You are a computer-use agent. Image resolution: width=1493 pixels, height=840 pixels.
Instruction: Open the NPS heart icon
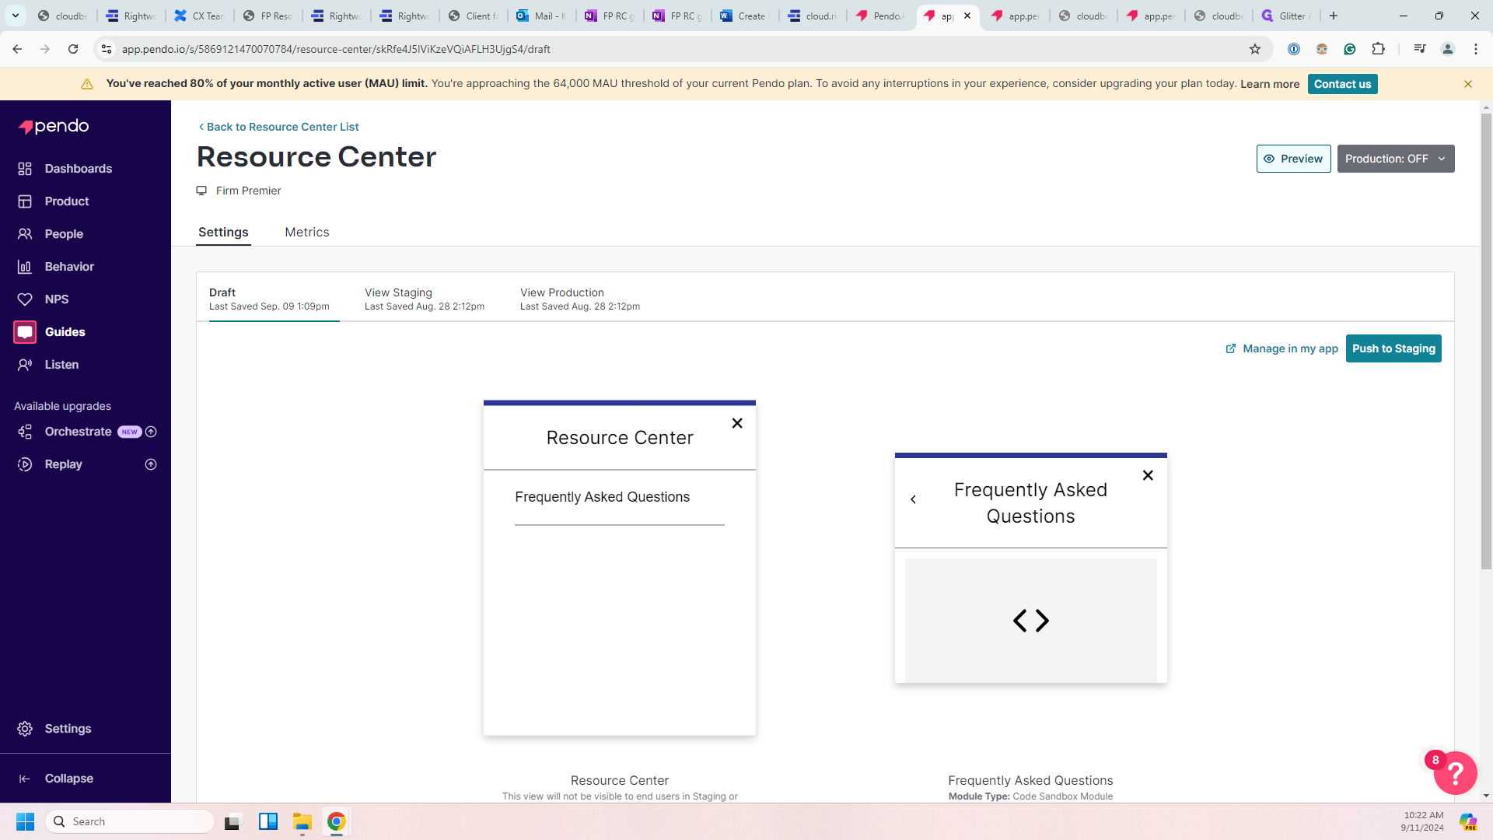25,299
